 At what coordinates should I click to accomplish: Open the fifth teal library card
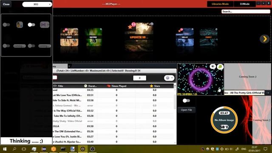(209, 37)
